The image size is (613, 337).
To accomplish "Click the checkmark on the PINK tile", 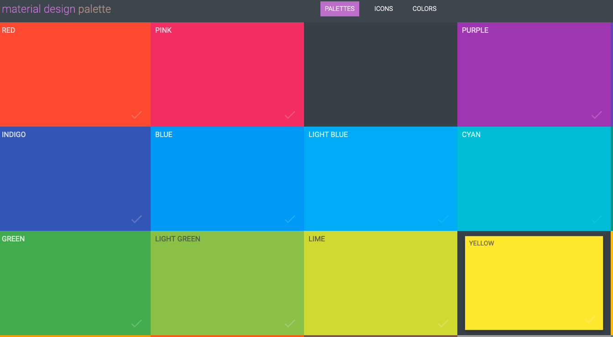I will (x=290, y=115).
